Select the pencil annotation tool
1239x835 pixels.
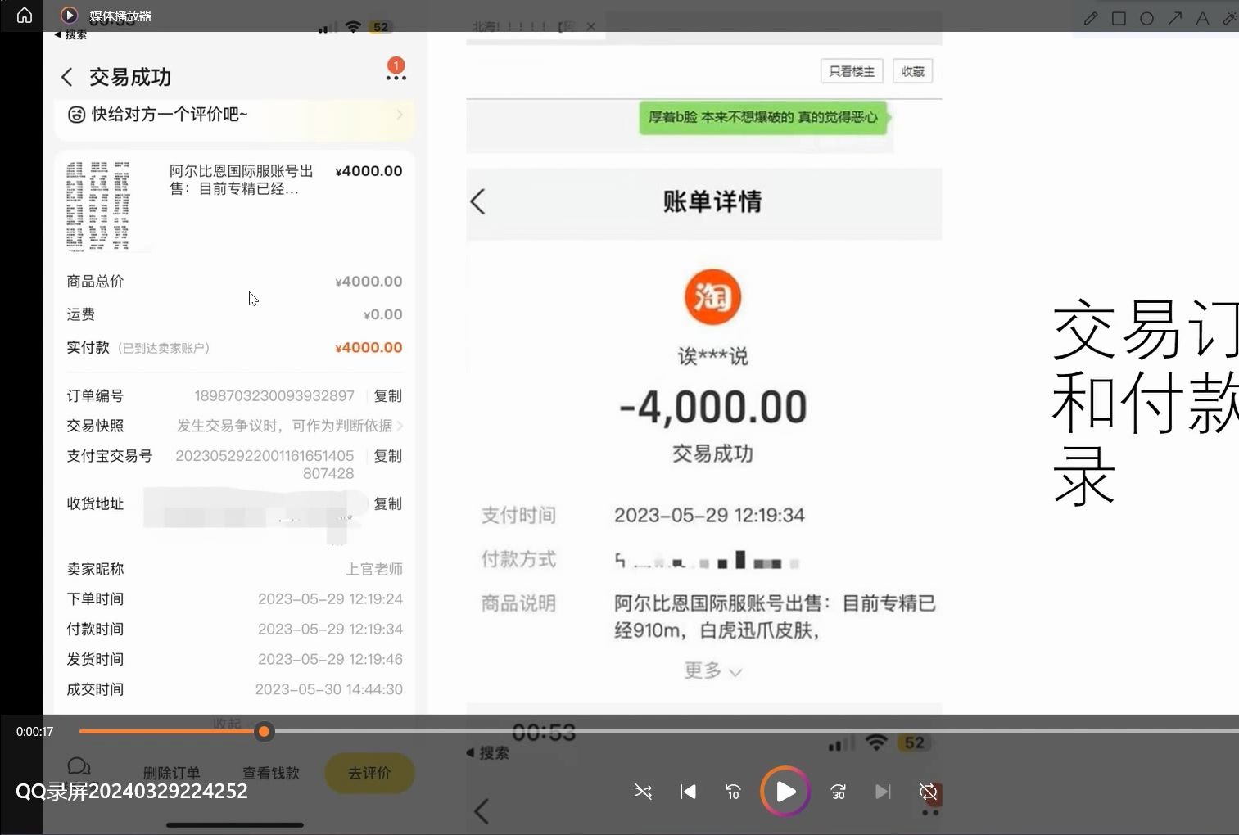click(x=1091, y=18)
